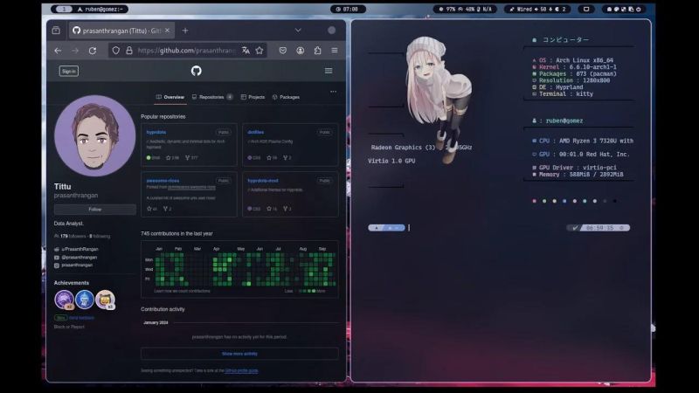Open the GitHub header navigation menu
699x393 pixels.
(329, 71)
